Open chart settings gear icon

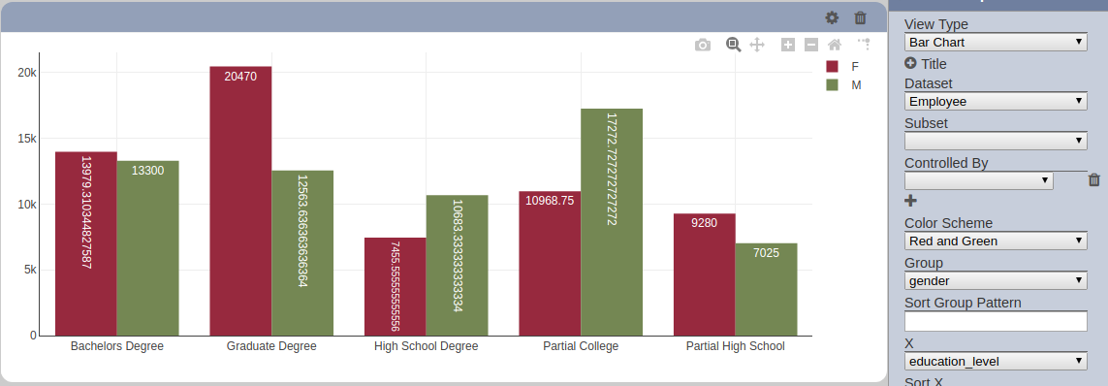pyautogui.click(x=832, y=18)
